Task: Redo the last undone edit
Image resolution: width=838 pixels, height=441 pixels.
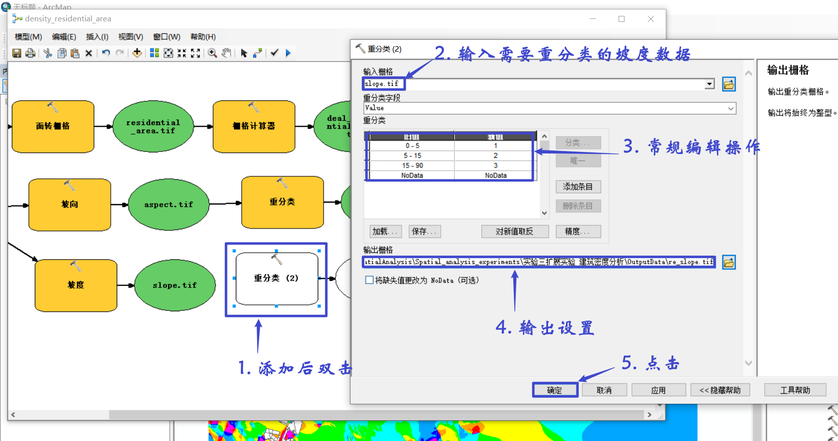Action: point(120,53)
